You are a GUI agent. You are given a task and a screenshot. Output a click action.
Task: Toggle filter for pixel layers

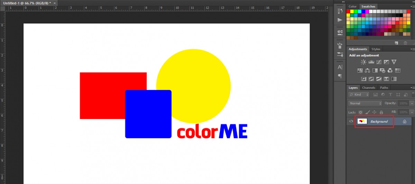[376, 95]
